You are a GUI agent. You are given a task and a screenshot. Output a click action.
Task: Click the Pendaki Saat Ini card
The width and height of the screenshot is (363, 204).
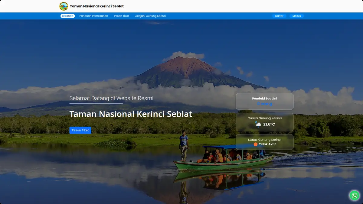coord(265,101)
